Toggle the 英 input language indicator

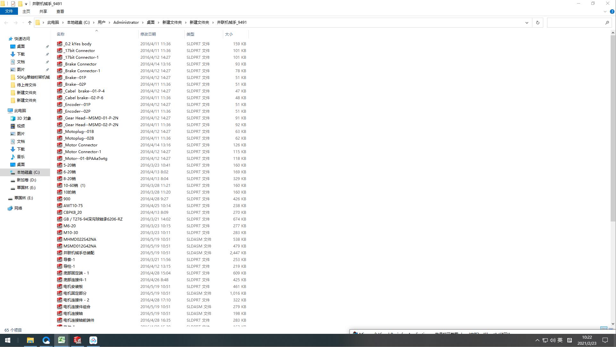pyautogui.click(x=560, y=340)
